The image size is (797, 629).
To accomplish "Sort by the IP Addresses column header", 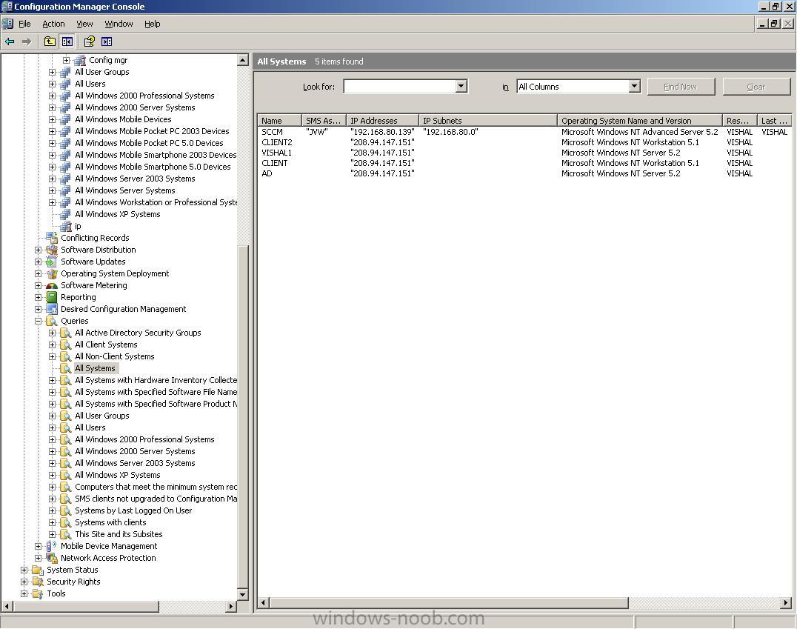I will [382, 121].
